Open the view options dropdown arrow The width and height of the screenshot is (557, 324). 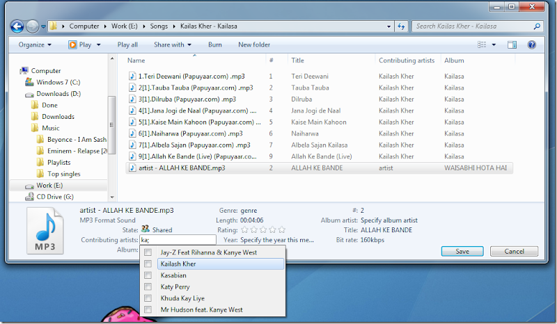click(x=494, y=44)
